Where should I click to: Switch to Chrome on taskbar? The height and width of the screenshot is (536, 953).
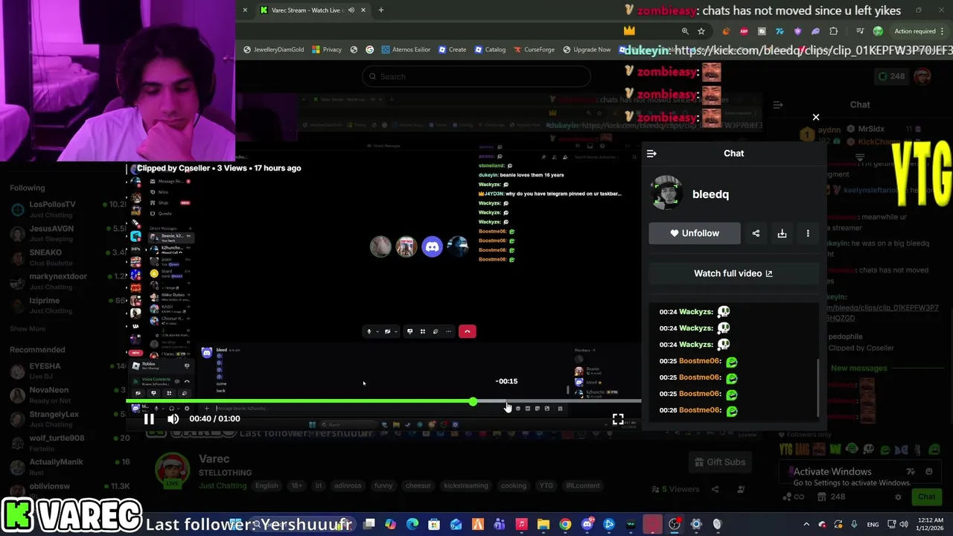click(x=565, y=525)
